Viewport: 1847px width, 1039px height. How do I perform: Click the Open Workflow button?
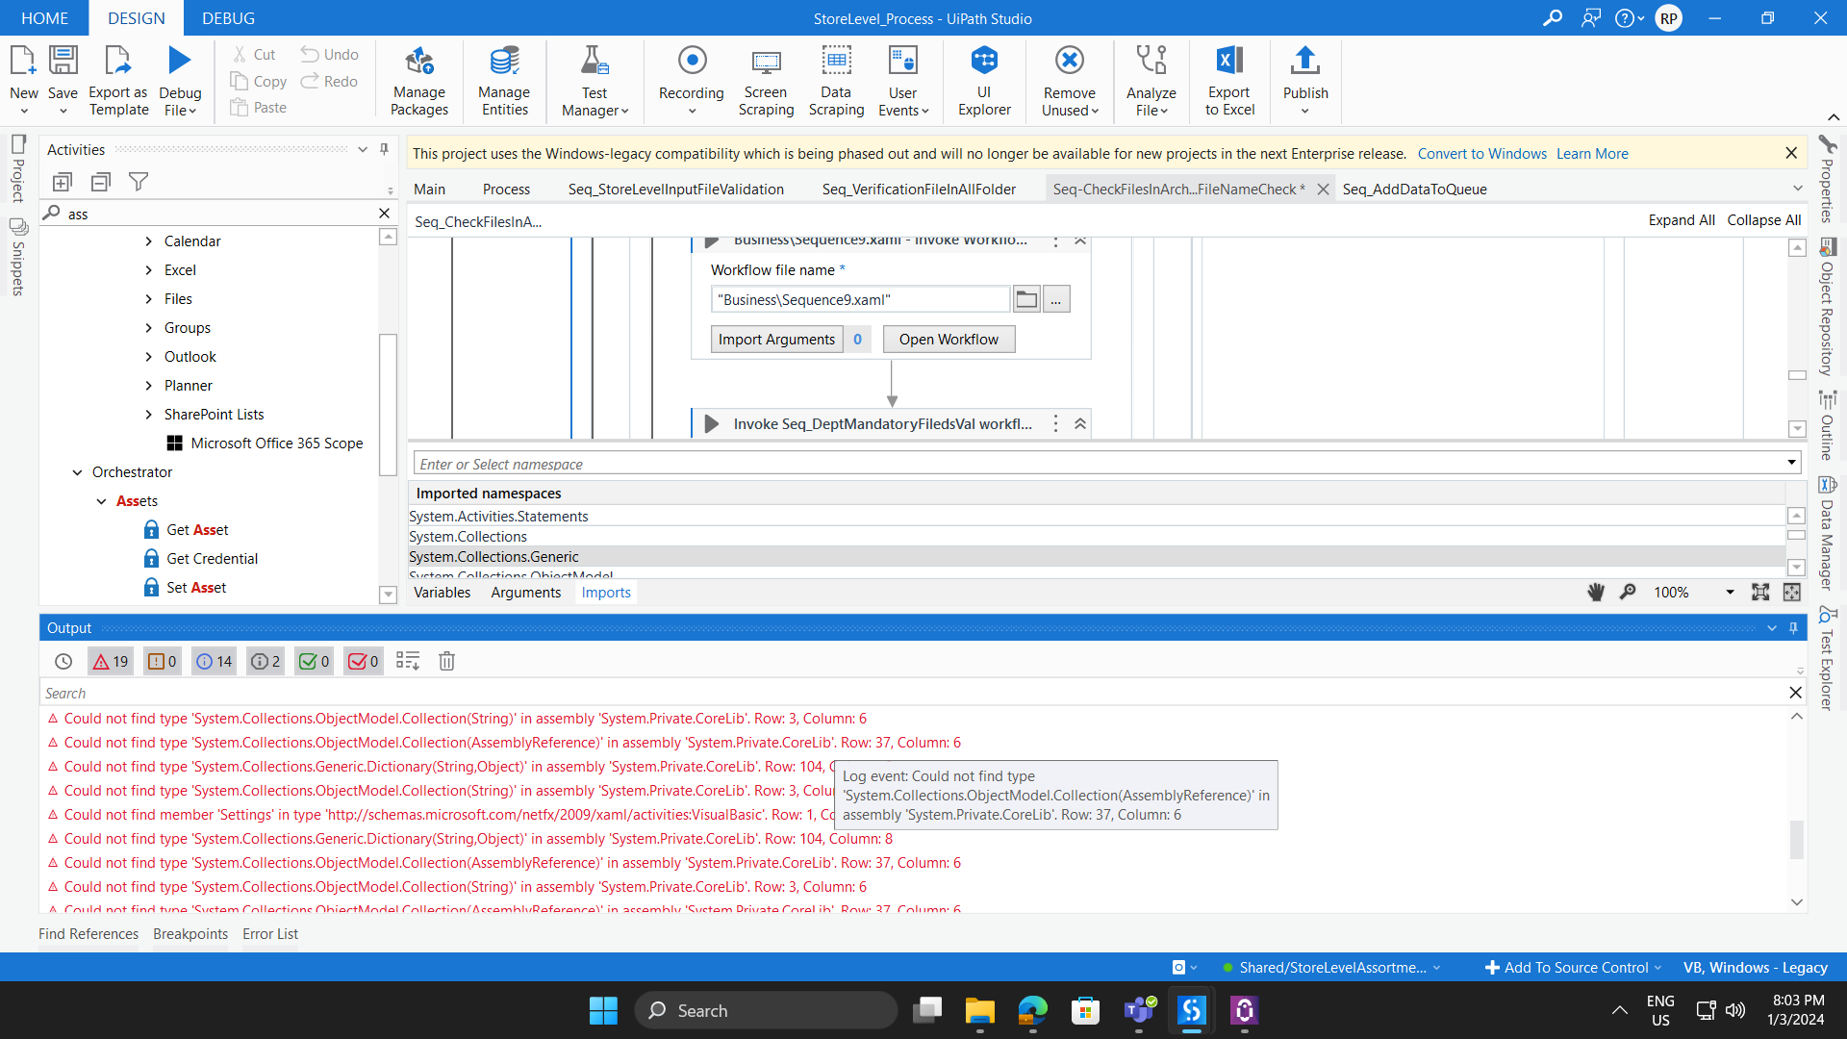coord(948,339)
